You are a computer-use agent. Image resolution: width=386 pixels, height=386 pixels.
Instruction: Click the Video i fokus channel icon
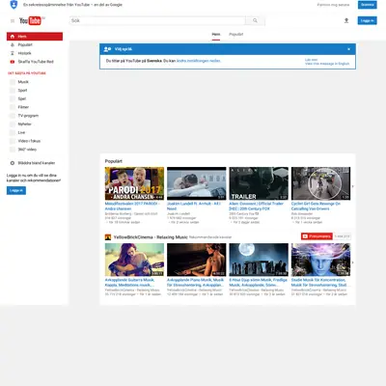[13, 141]
